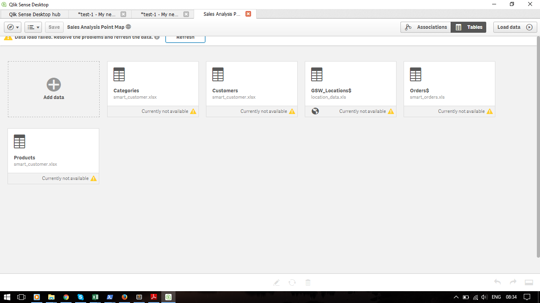This screenshot has height=303, width=540.
Task: Open Excel from the taskbar
Action: pyautogui.click(x=95, y=297)
